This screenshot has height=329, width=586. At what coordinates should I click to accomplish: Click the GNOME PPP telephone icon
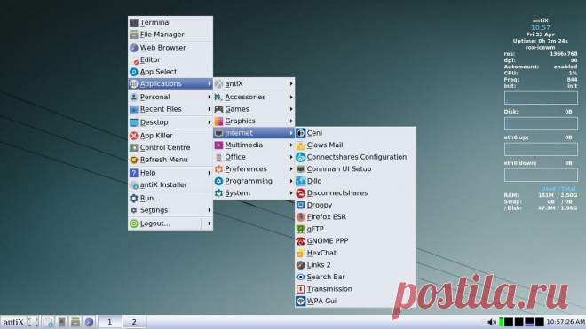pos(300,241)
